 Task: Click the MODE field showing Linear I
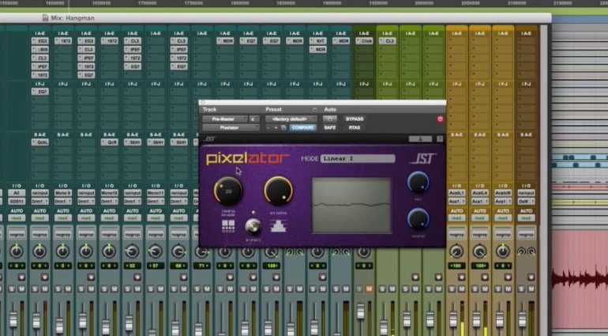(357, 159)
